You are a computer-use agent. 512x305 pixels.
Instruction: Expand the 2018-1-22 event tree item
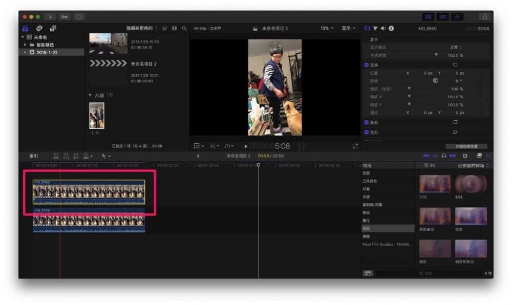click(25, 52)
